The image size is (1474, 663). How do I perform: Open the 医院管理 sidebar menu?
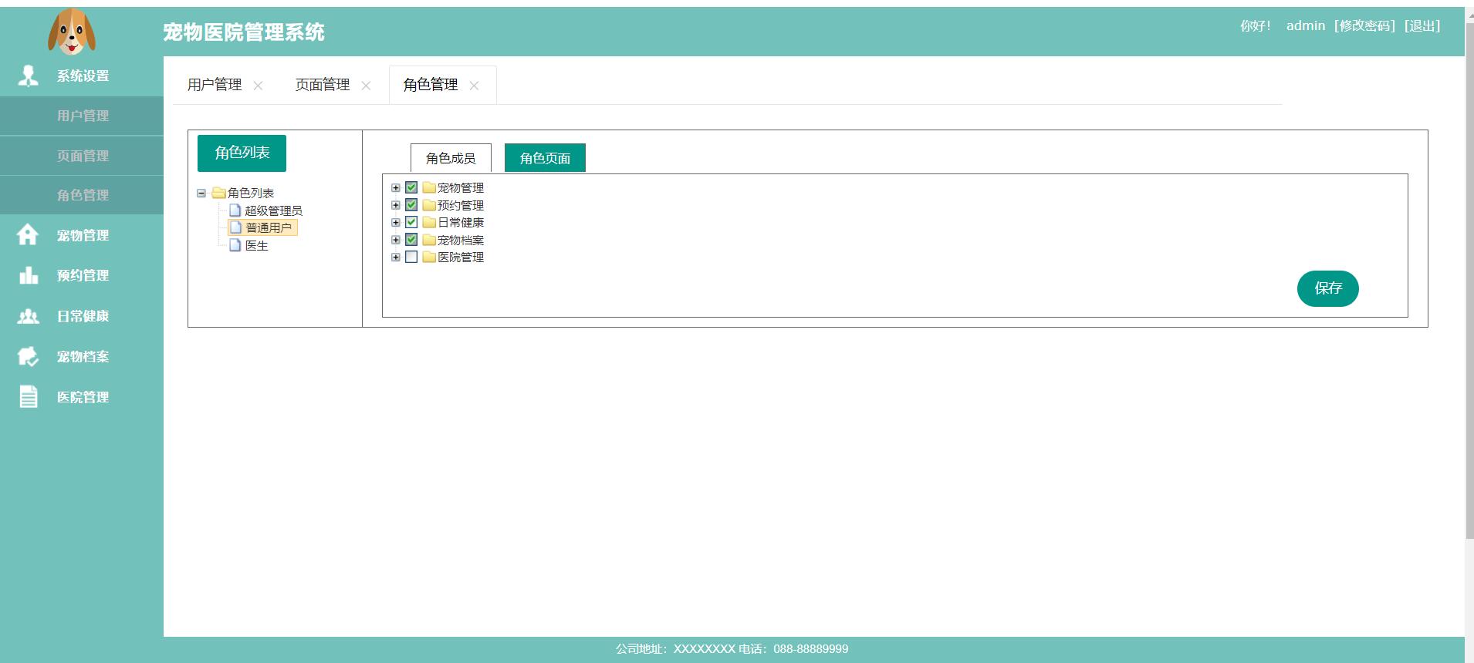82,397
